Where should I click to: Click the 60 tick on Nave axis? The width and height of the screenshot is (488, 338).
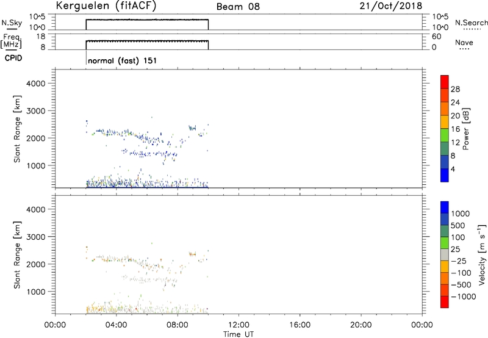(437, 37)
